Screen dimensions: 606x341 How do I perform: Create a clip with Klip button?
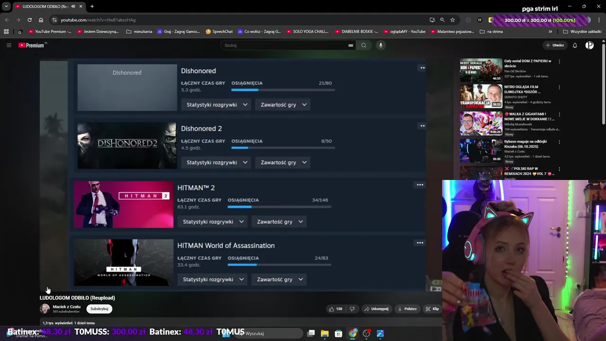[x=432, y=309]
